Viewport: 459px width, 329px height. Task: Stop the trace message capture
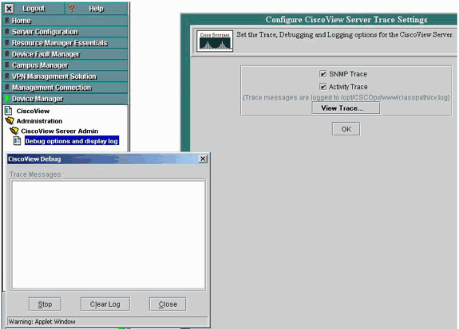click(45, 304)
